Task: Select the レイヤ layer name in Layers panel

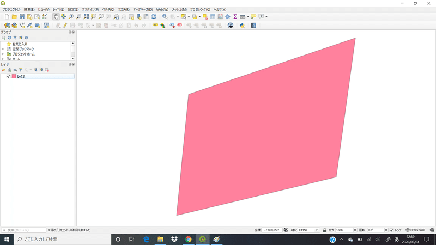Action: 21,76
